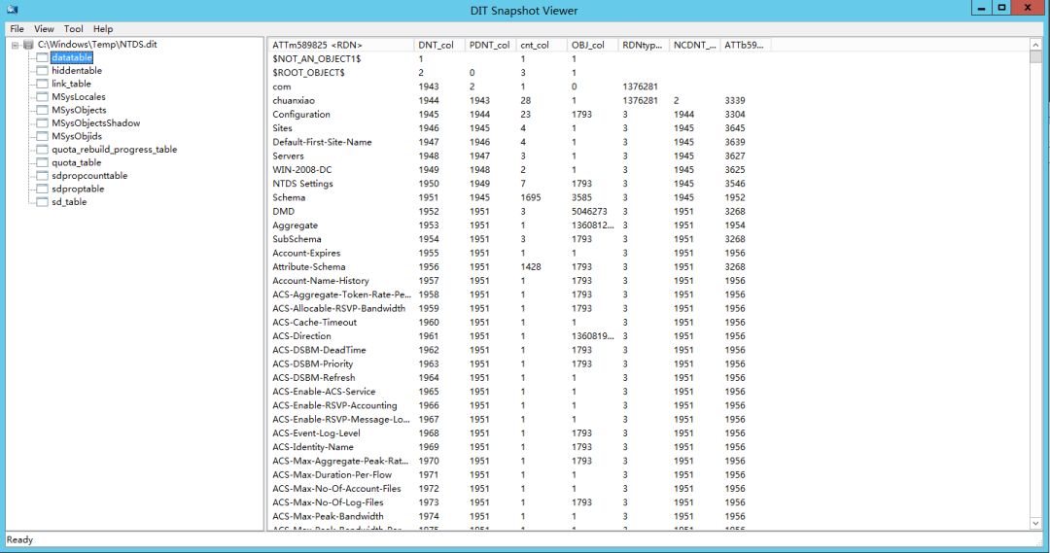Open the File menu
This screenshot has width=1050, height=553.
click(17, 29)
